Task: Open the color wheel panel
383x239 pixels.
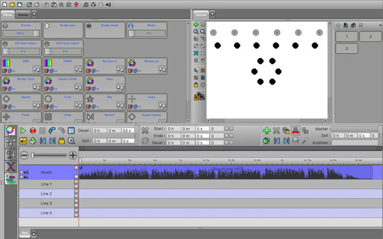Action: [11, 130]
